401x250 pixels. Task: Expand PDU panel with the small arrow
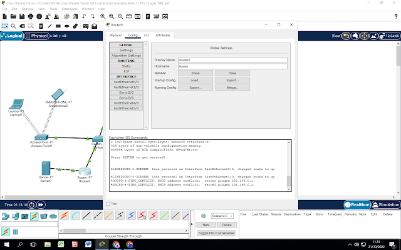click(192, 224)
